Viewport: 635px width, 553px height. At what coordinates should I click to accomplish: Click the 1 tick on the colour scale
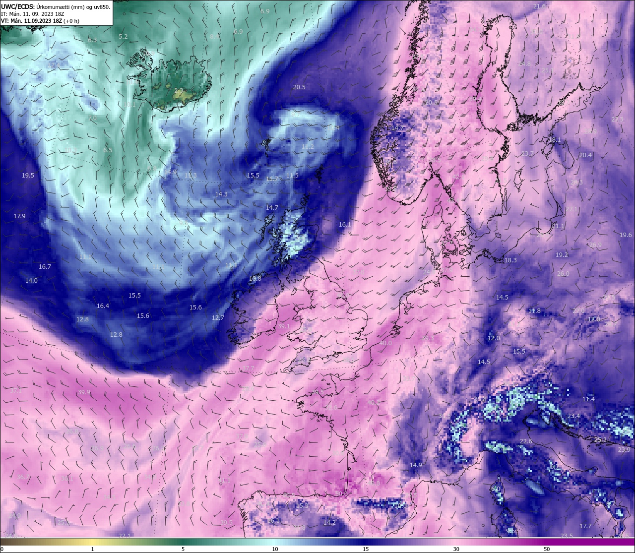click(93, 549)
